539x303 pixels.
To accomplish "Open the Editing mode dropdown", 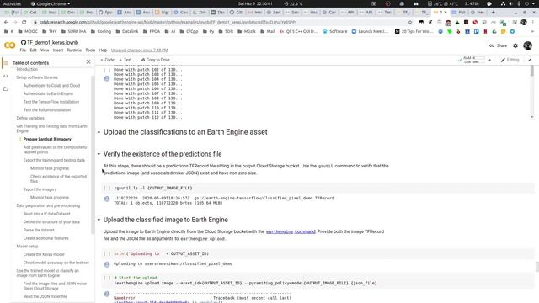I will point(510,60).
